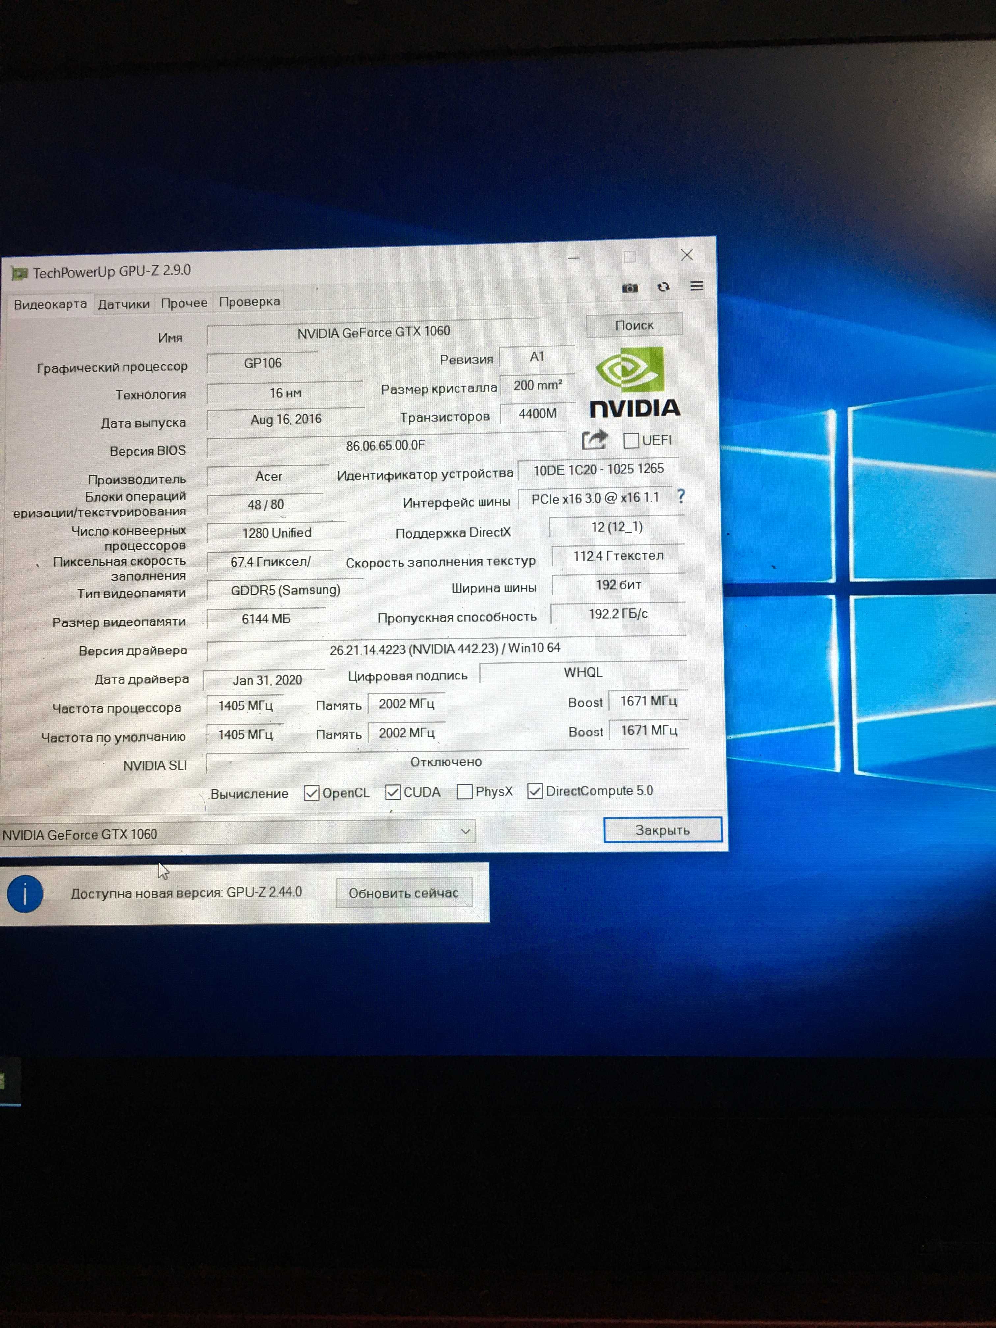Switch to the Видеокарта tab

click(50, 304)
